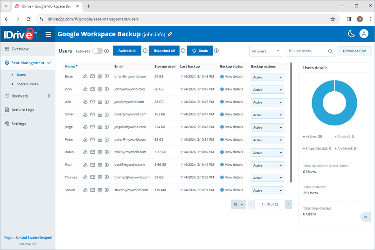
Task: Click Robin's calendar icon
Action: 100,152
